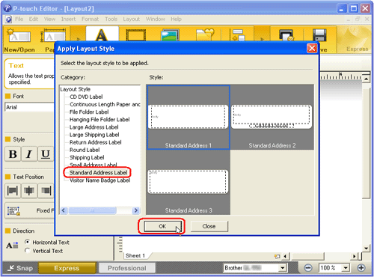Click canvas horizontal scroll right arrow

pos(354,256)
